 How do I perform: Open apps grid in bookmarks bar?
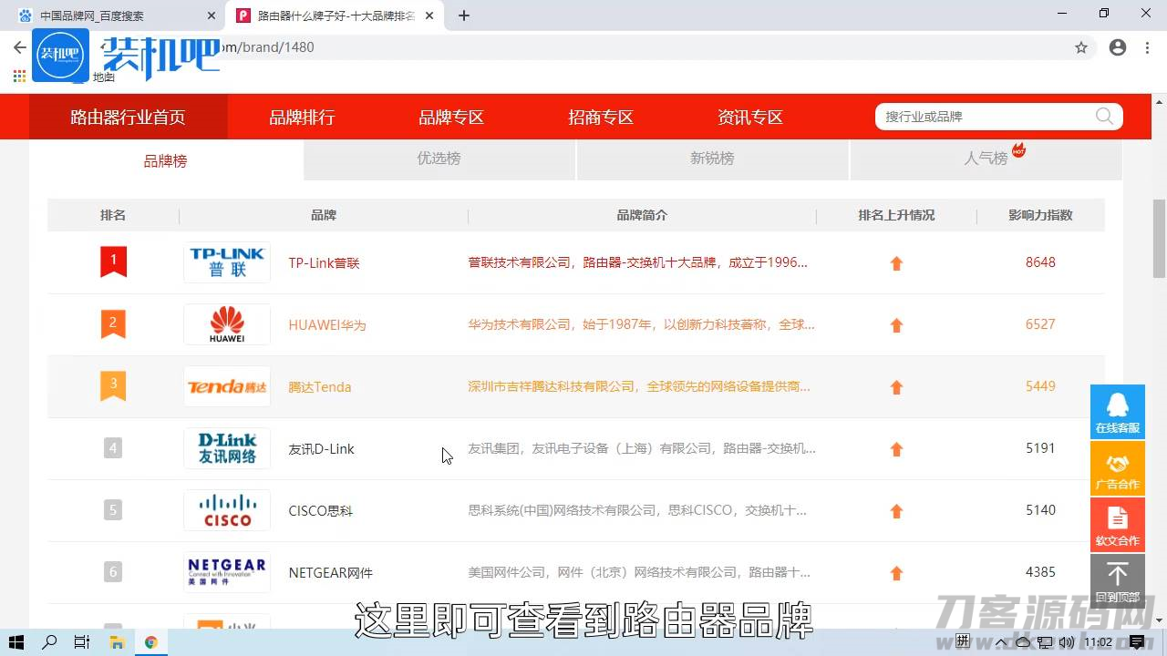click(19, 77)
